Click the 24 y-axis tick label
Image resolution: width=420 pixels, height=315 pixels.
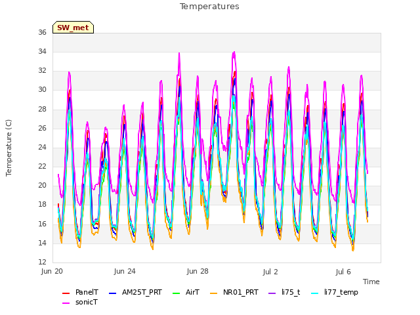pos(42,147)
